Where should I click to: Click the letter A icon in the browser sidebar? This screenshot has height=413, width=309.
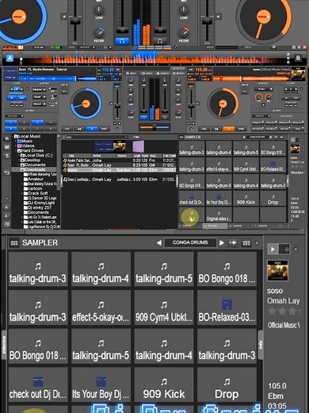(6, 207)
